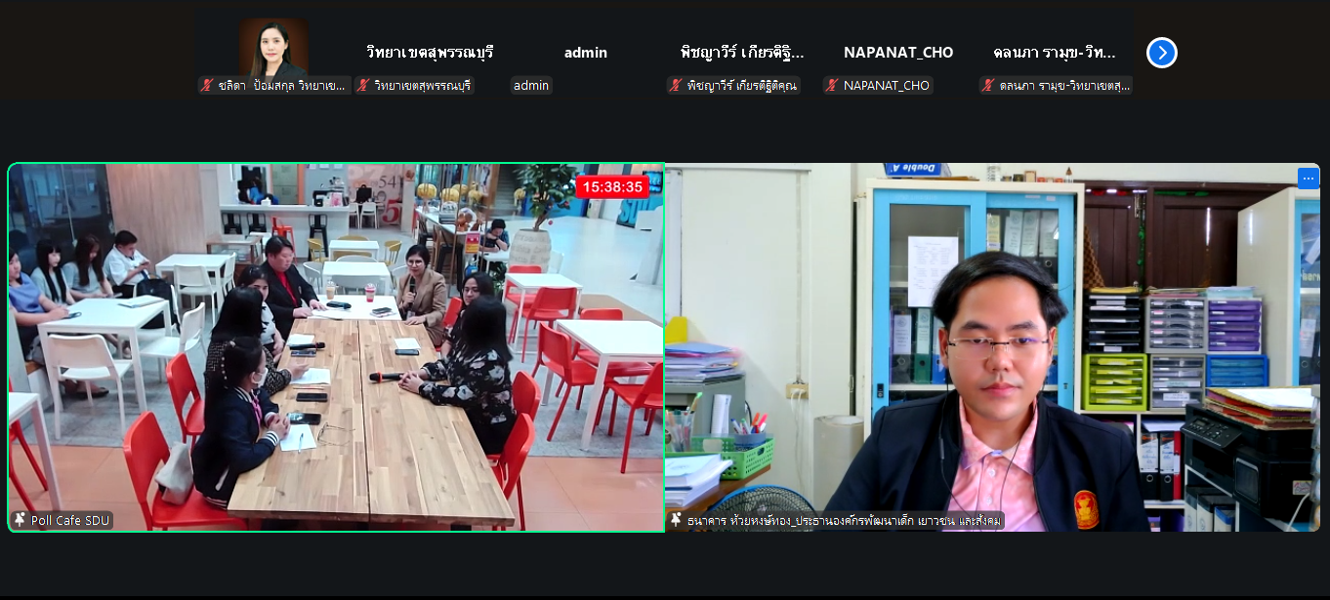The image size is (1330, 600).
Task: Select the woman's profile photo thumbnail
Action: tap(273, 47)
